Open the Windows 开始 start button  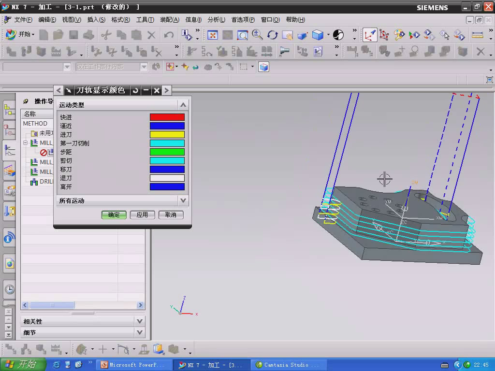tap(23, 364)
